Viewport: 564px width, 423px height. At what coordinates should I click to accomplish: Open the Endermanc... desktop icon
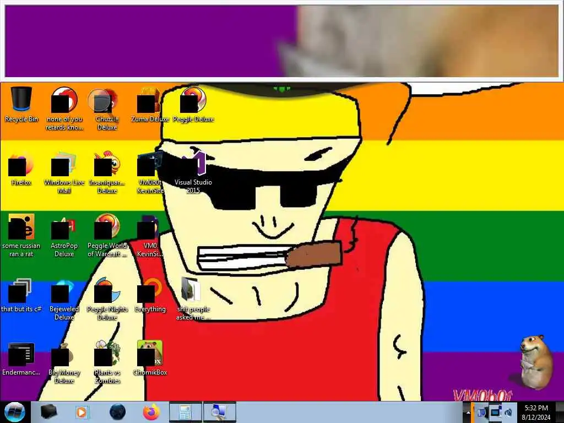21,359
